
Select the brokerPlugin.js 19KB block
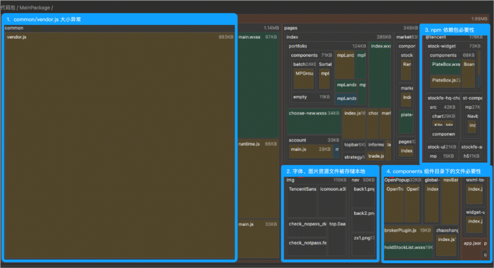click(408, 233)
